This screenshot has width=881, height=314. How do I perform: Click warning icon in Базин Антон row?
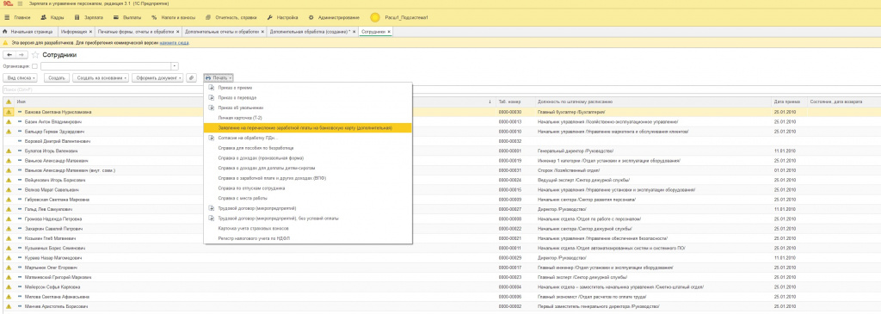[9, 121]
